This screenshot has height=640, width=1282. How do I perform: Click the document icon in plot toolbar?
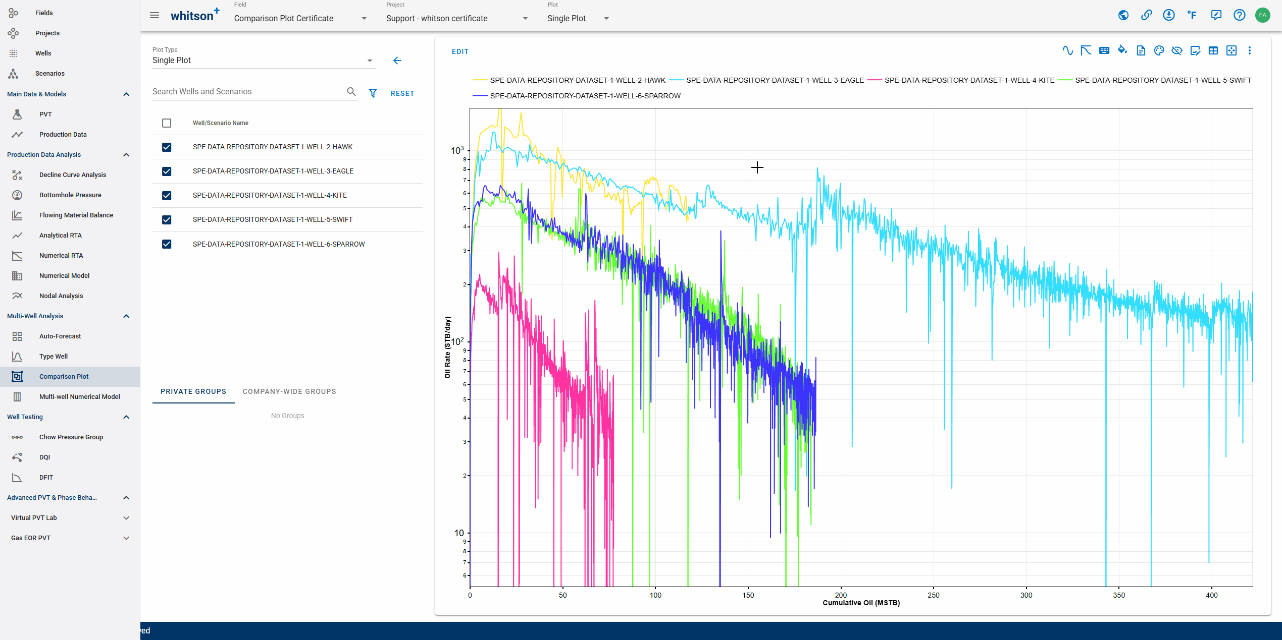click(1141, 50)
